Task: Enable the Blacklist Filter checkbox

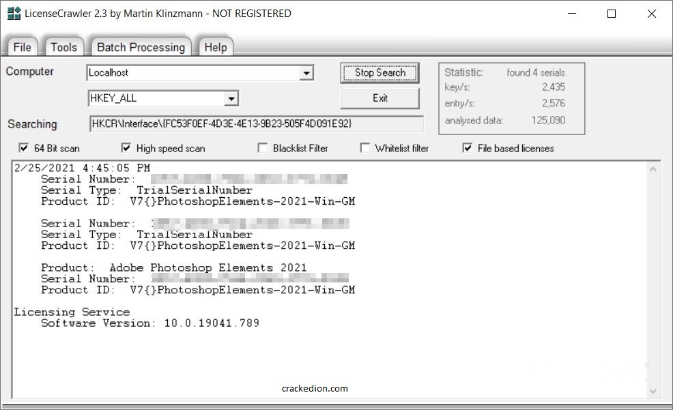Action: coord(262,148)
